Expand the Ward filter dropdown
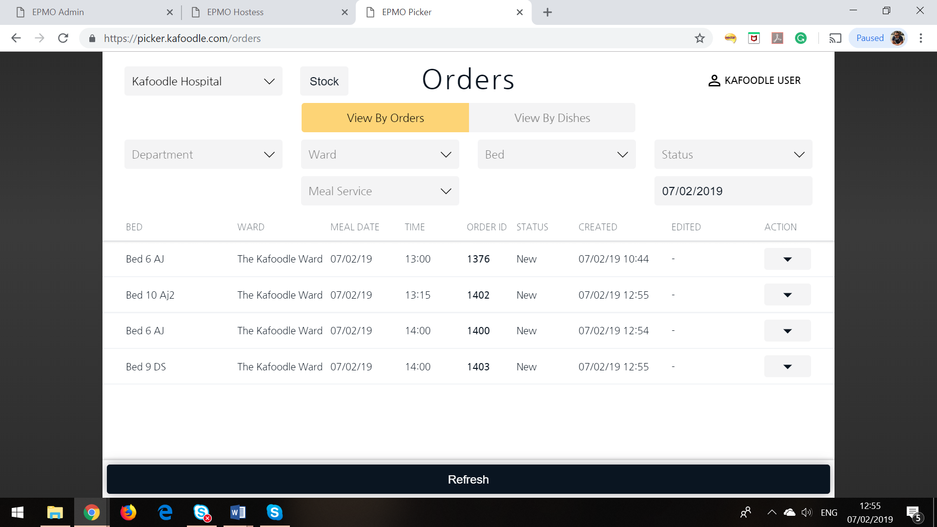Screen dimensions: 937x527 [380, 154]
